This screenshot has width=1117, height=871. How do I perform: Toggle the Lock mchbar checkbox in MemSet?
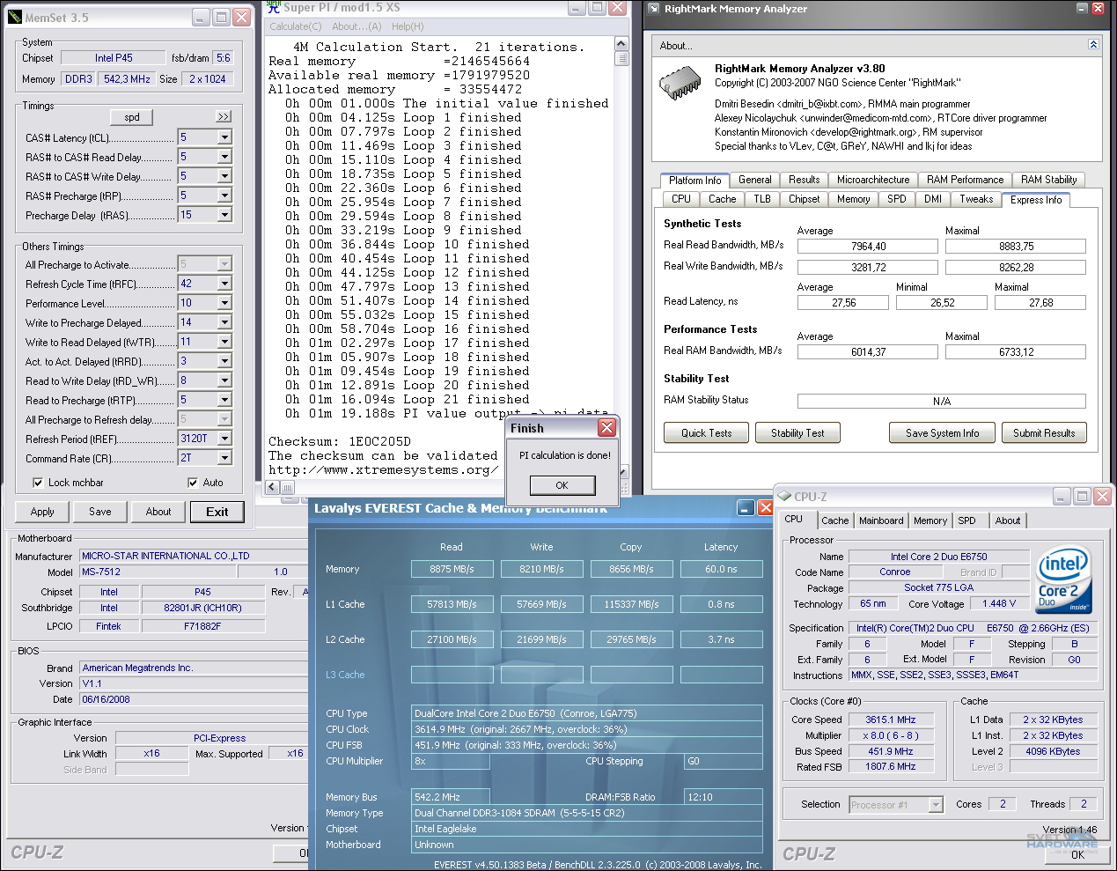tap(39, 483)
